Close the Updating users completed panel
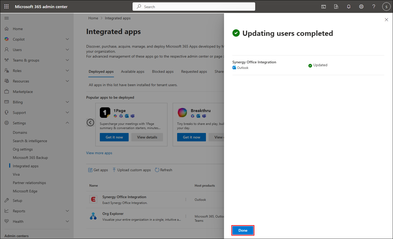This screenshot has width=393, height=239. click(x=386, y=20)
